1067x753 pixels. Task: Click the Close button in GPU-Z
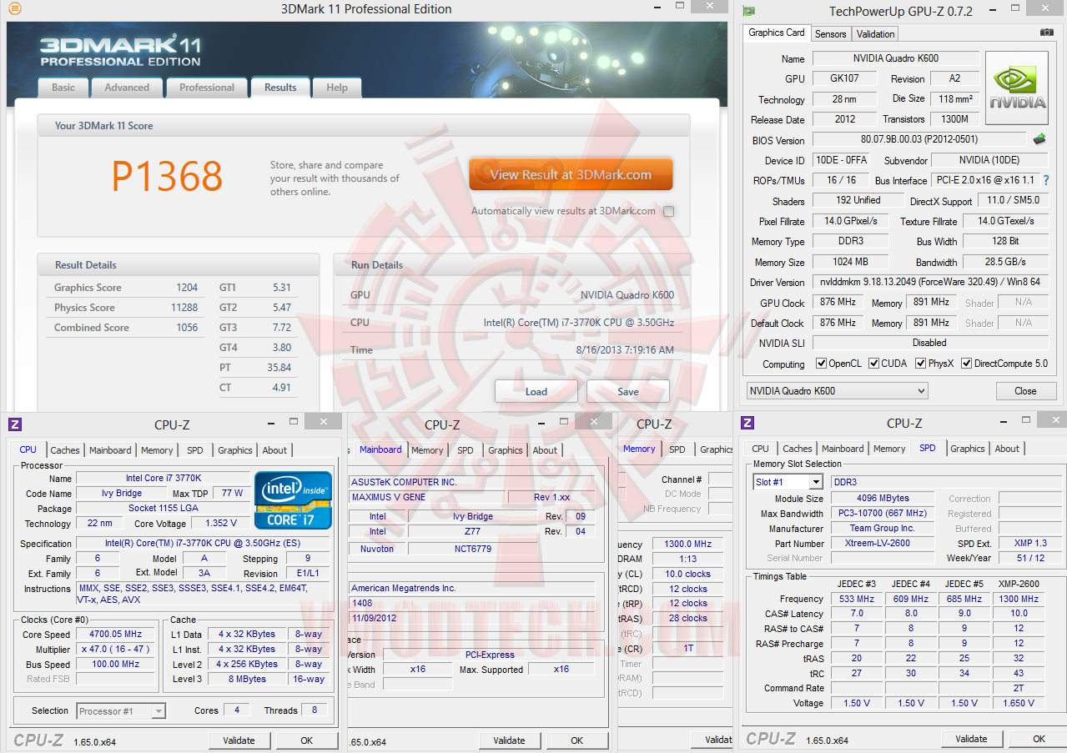[1025, 390]
